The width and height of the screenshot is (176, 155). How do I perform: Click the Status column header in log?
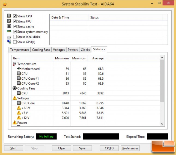pyautogui.click(x=126, y=17)
